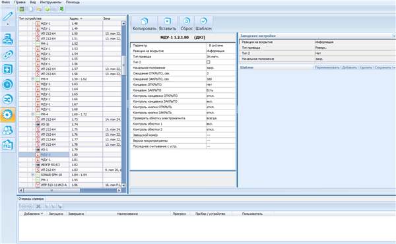Open the users group sidebar section
Image resolution: width=396 pixels, height=244 pixels.
[x=7, y=130]
